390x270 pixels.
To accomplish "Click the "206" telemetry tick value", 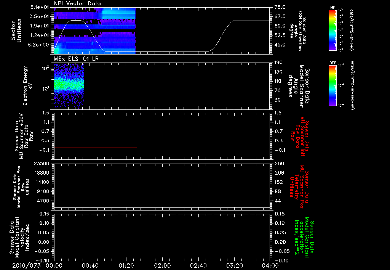I will pos(279,173).
